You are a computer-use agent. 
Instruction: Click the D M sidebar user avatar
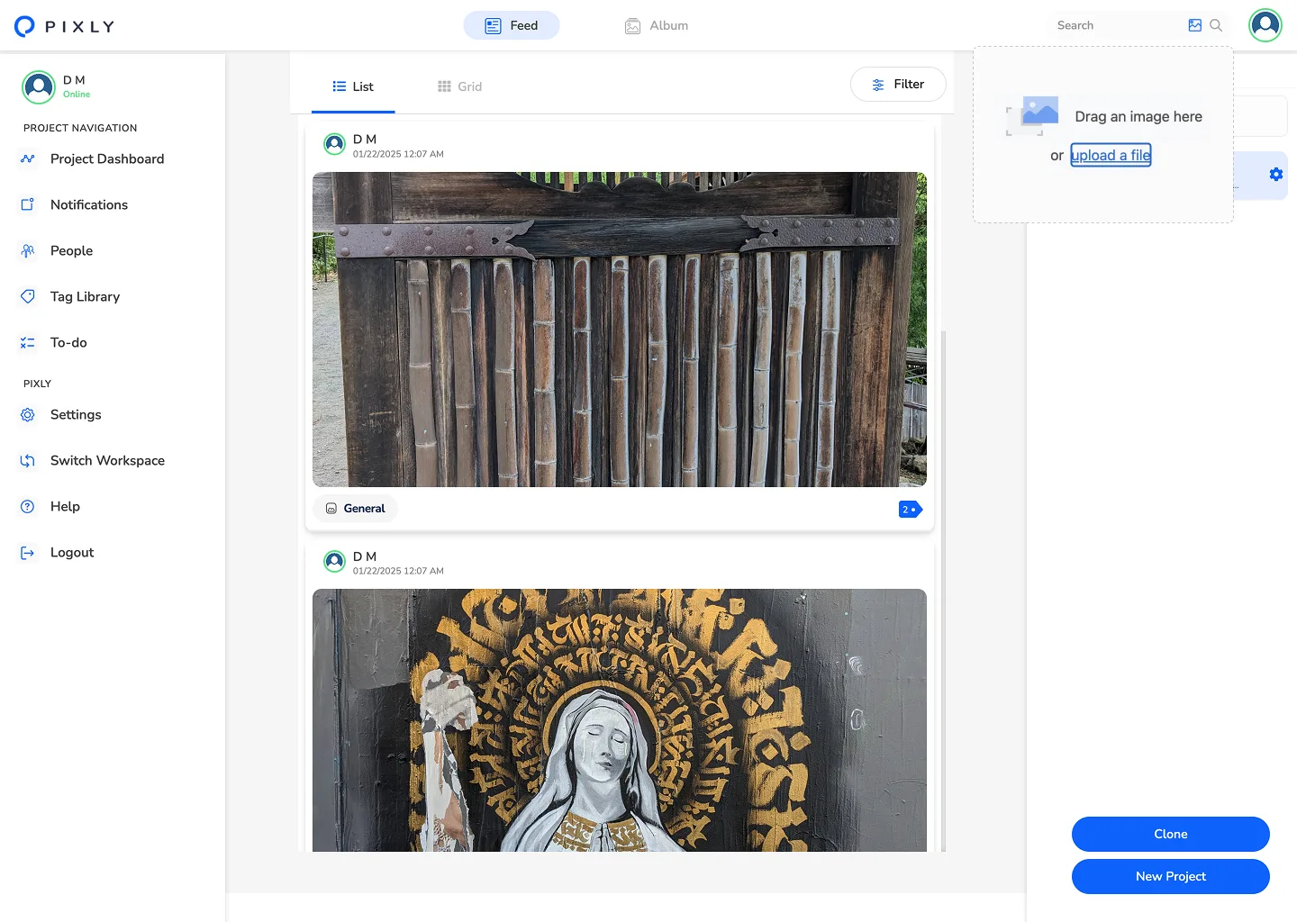39,87
